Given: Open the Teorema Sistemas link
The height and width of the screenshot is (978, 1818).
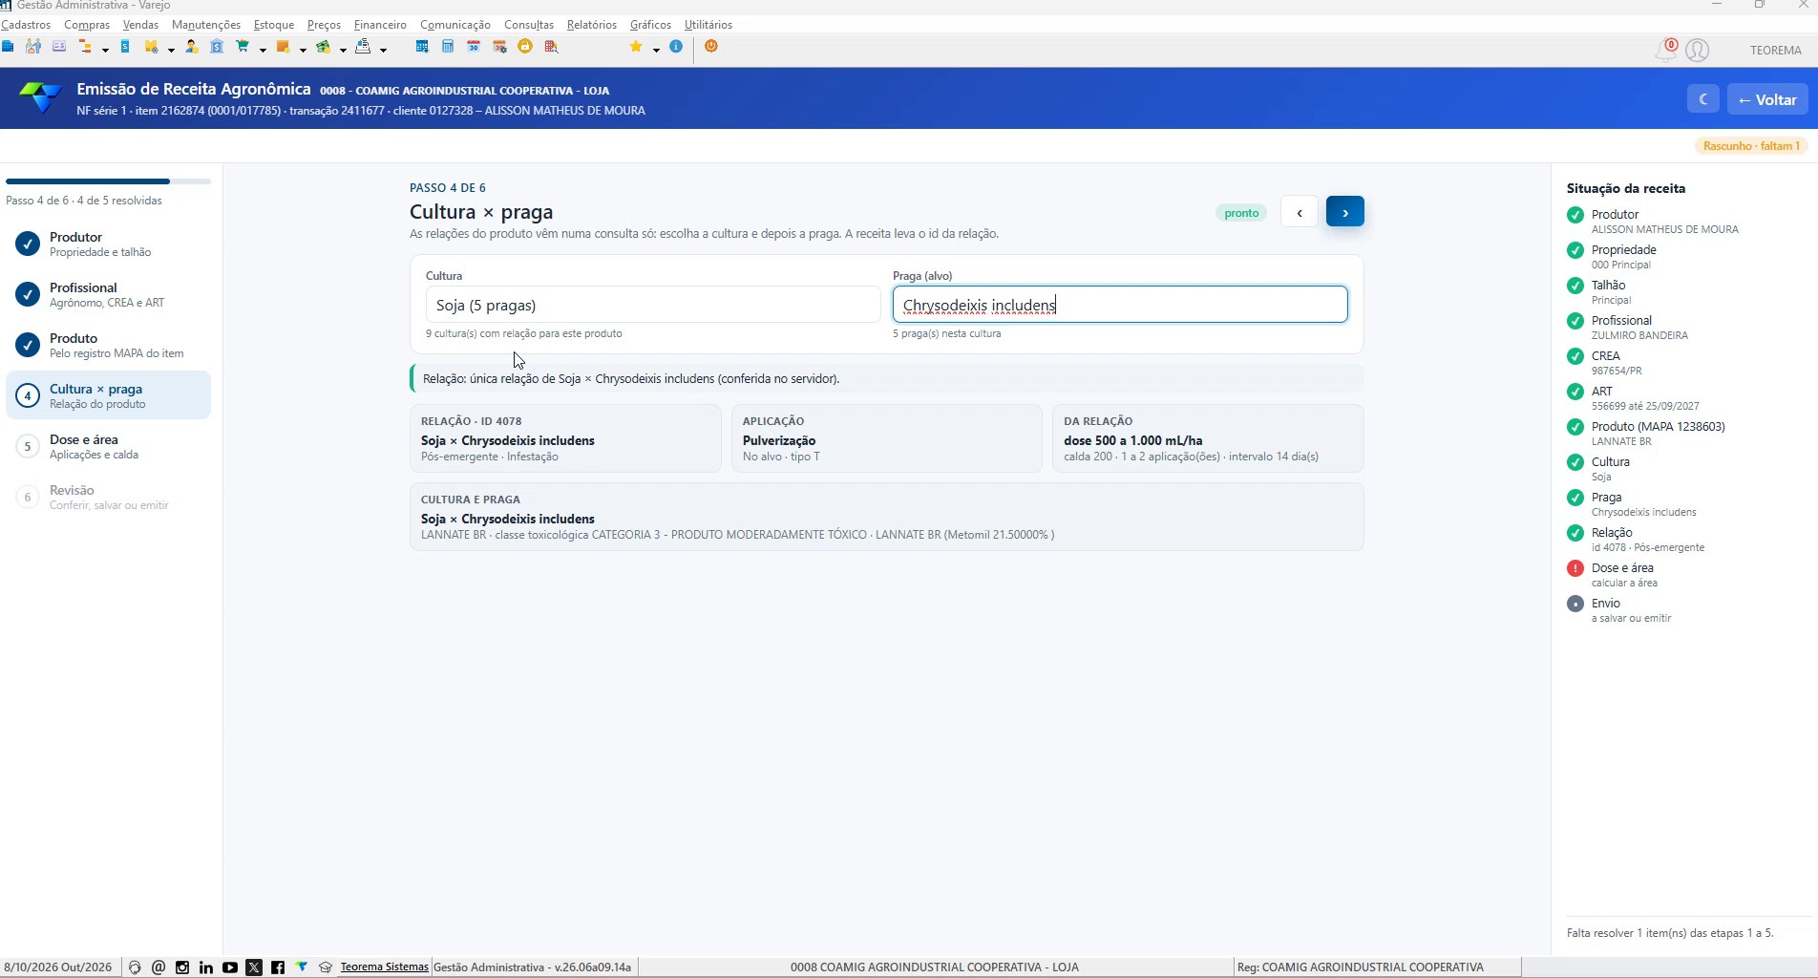Looking at the screenshot, I should tap(384, 967).
